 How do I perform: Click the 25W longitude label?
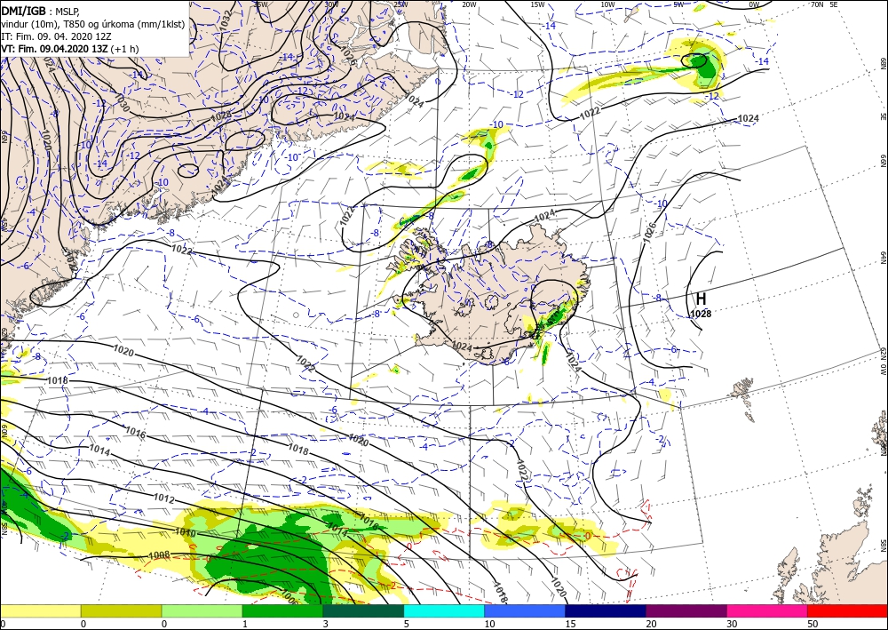[400, 4]
